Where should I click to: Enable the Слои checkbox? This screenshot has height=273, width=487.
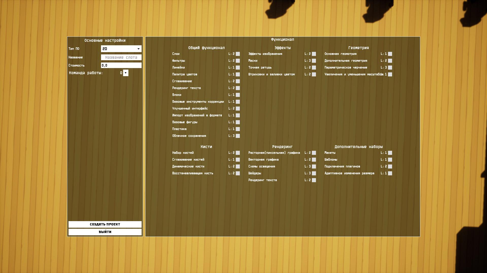(238, 54)
